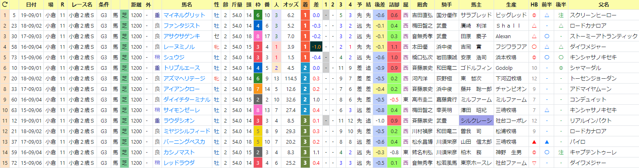Open horse サイモンゼーレ
This screenshot has height=168, width=639.
(x=181, y=110)
